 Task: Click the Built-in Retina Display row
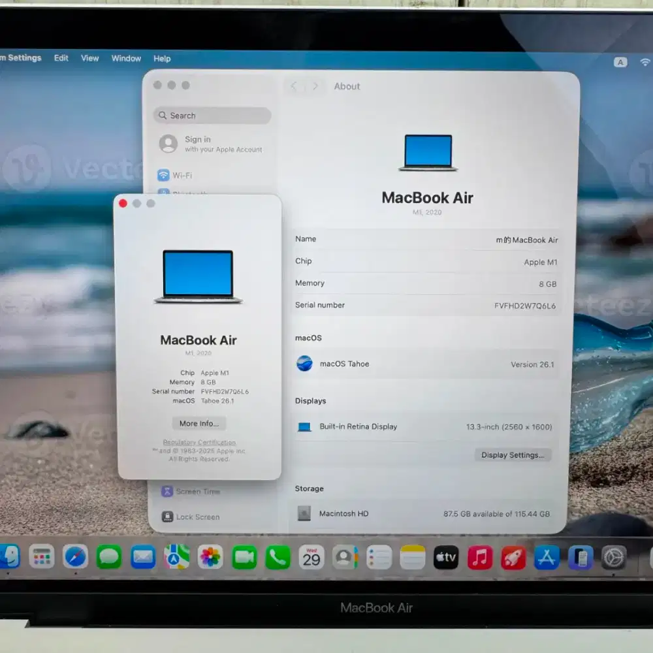[425, 427]
